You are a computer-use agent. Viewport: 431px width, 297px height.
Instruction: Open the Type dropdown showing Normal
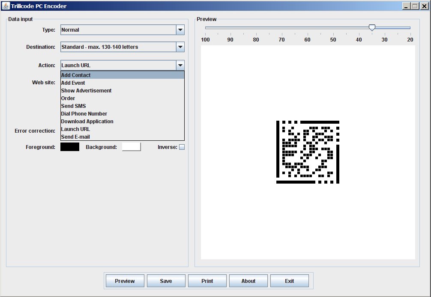(123, 30)
